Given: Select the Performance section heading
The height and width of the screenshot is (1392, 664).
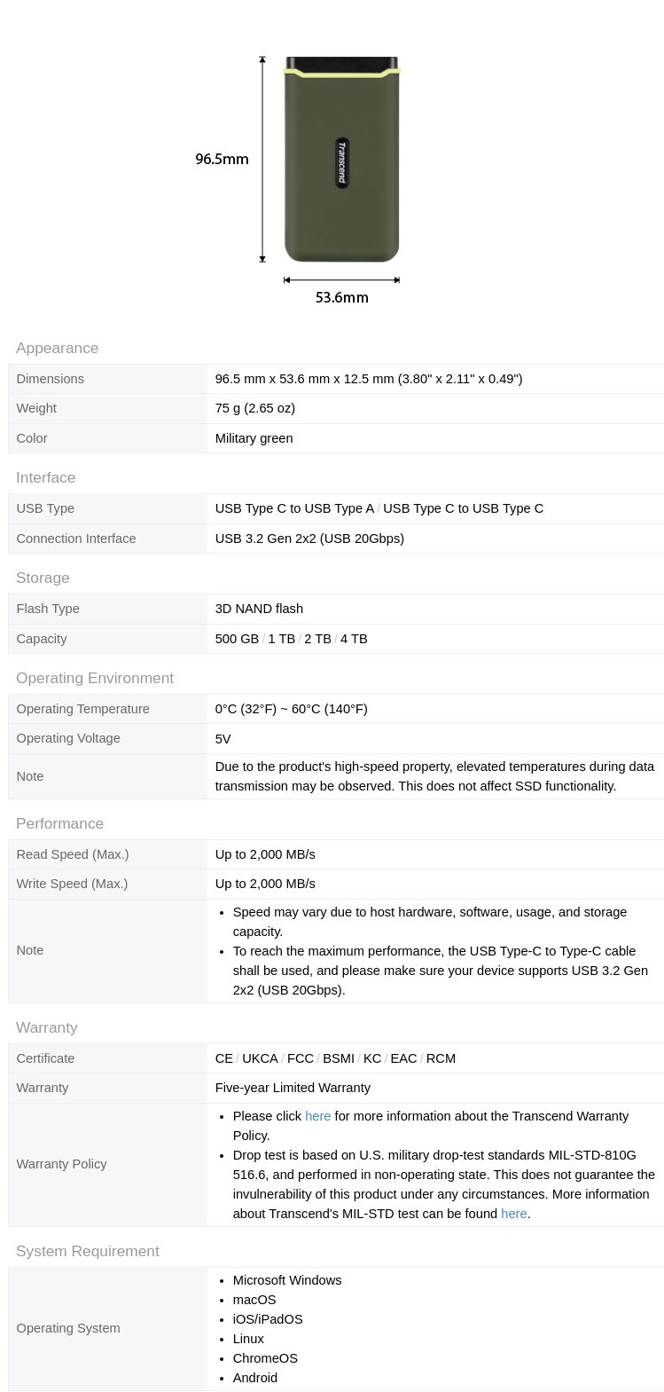Looking at the screenshot, I should pyautogui.click(x=59, y=823).
